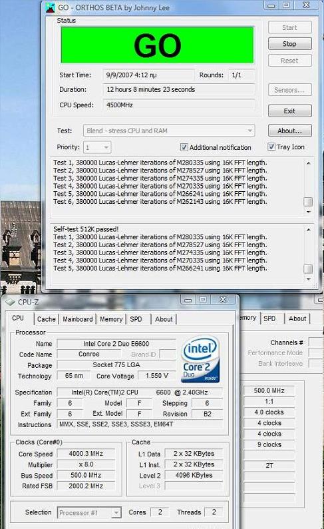Click the disabled Start button
Image resolution: width=324 pixels, height=529 pixels.
click(x=289, y=28)
